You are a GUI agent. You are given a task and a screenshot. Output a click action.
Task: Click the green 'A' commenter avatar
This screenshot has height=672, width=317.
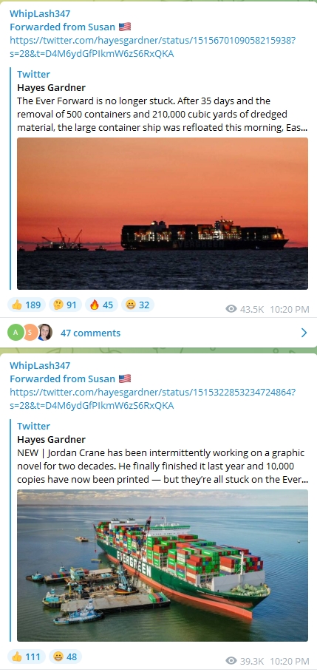[x=16, y=333]
